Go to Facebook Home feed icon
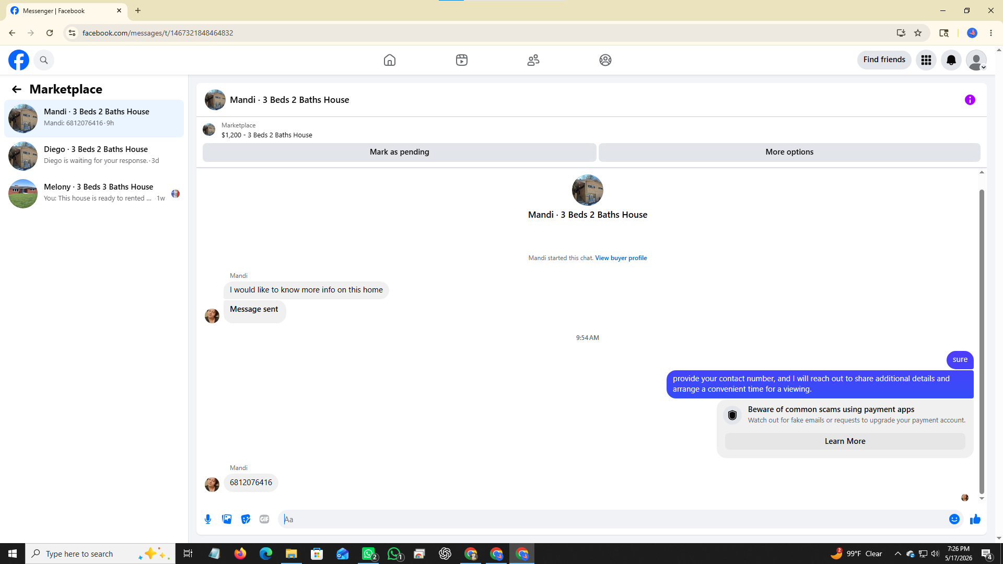The width and height of the screenshot is (1003, 564). point(390,60)
